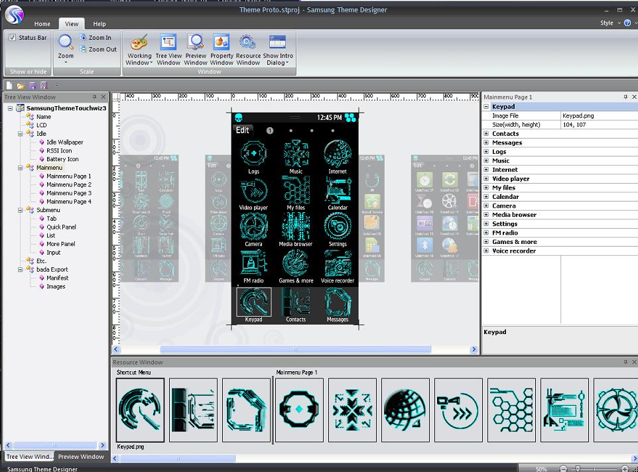
Task: Select Mainmenu Page 2 in tree
Action: pyautogui.click(x=69, y=184)
